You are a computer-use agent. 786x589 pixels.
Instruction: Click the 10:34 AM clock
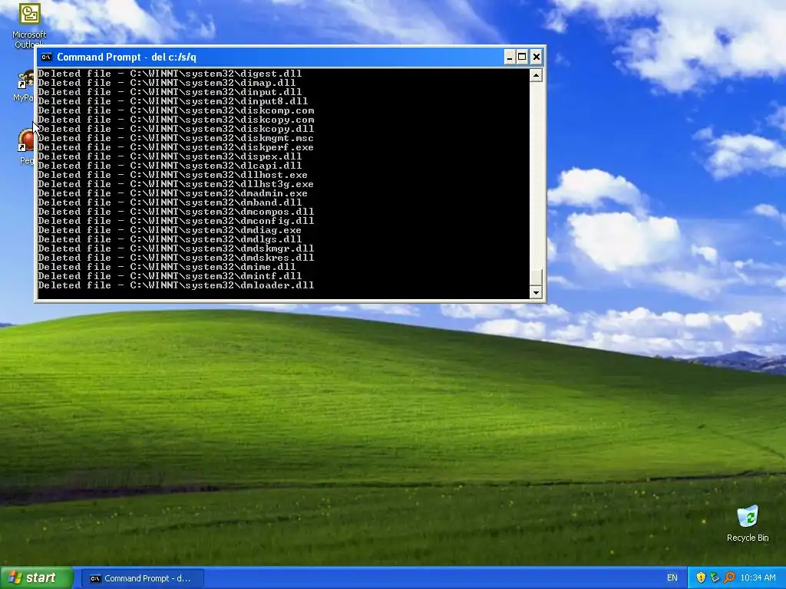[x=758, y=578]
